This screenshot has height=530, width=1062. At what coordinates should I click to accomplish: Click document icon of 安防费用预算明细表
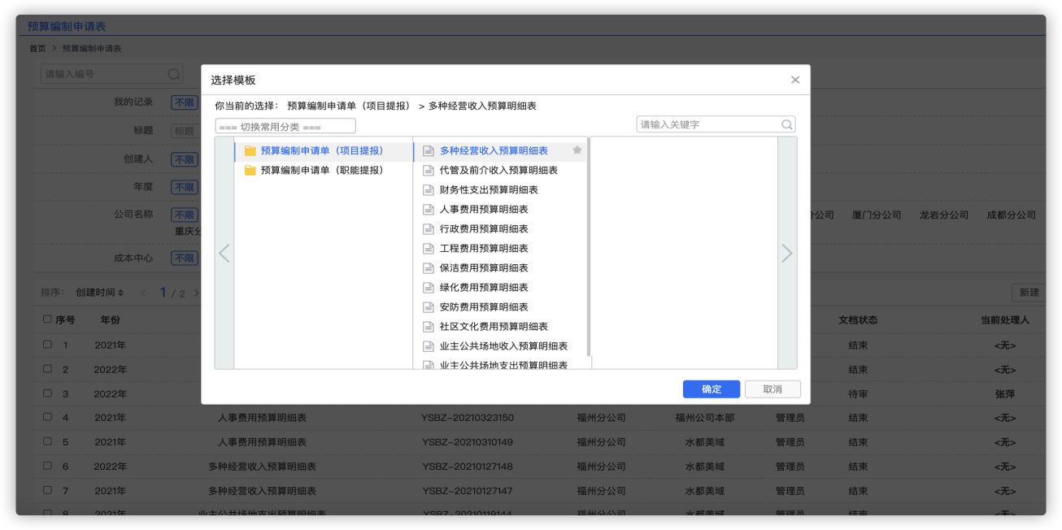click(429, 307)
